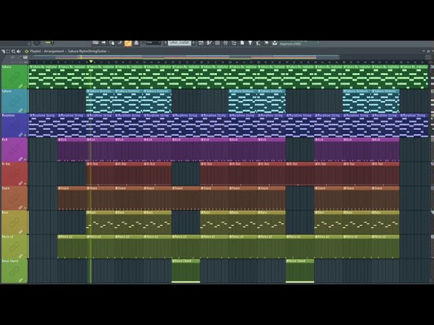Click link icon on Hi Hat track header
This screenshot has height=325, width=434.
tap(20, 183)
